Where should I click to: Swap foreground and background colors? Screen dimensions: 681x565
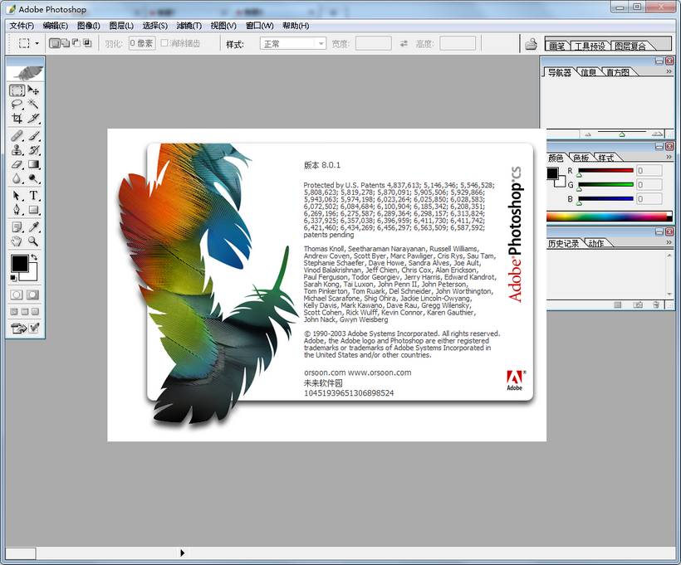(x=34, y=258)
